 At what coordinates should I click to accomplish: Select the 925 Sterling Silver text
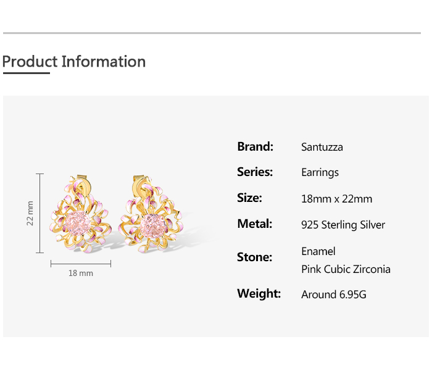pyautogui.click(x=343, y=225)
